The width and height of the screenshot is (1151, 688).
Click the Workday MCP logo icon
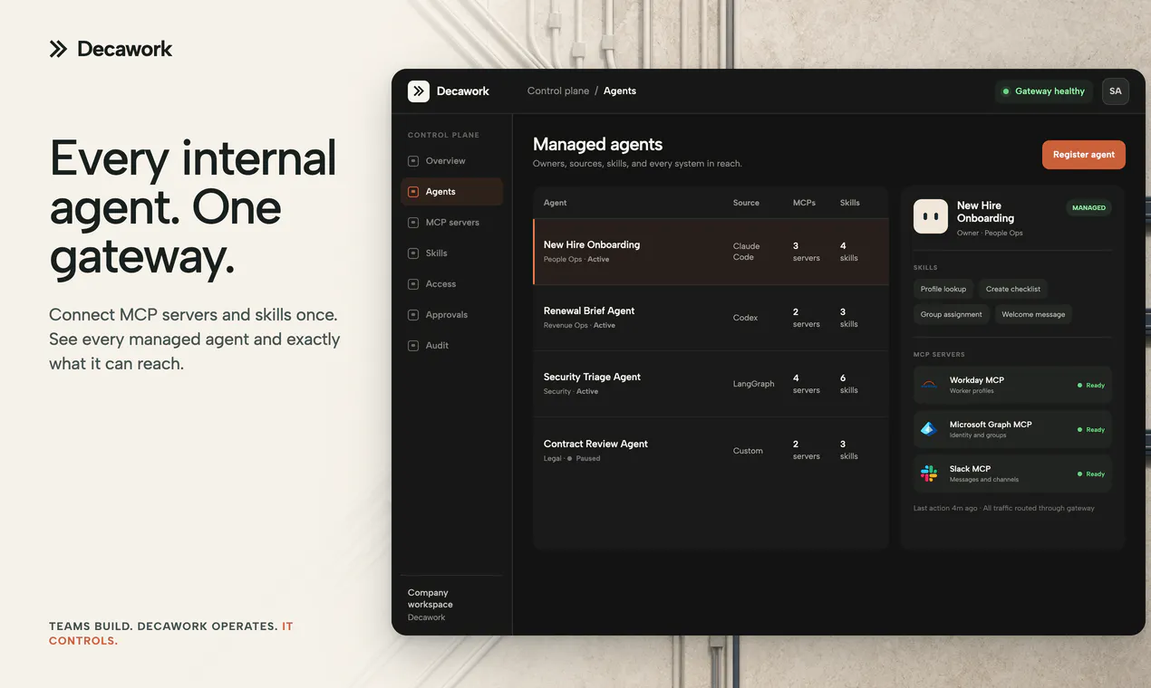tap(929, 385)
